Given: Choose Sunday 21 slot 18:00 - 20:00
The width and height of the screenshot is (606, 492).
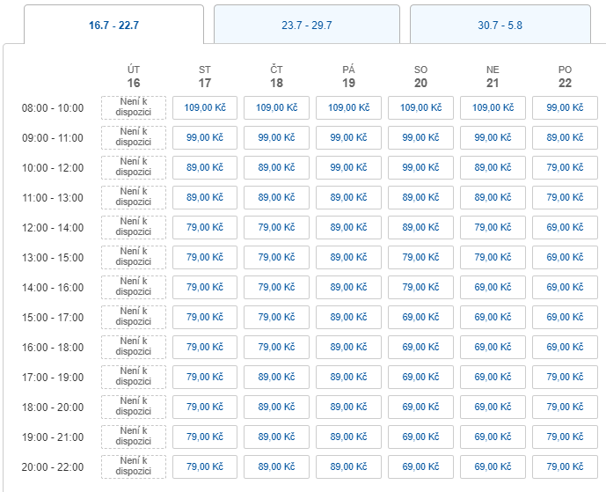Looking at the screenshot, I should (x=493, y=407).
